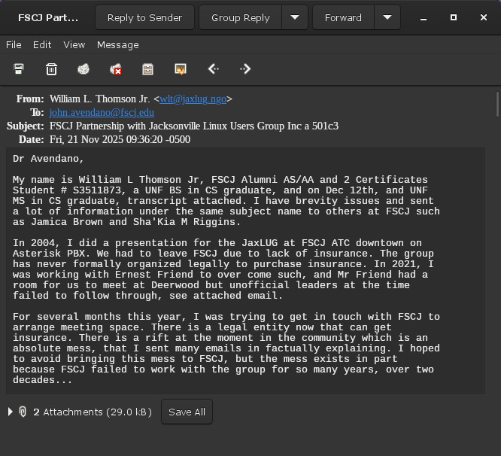Click the greeting 'Dr Avendano,' in body
501x456 pixels.
point(48,159)
